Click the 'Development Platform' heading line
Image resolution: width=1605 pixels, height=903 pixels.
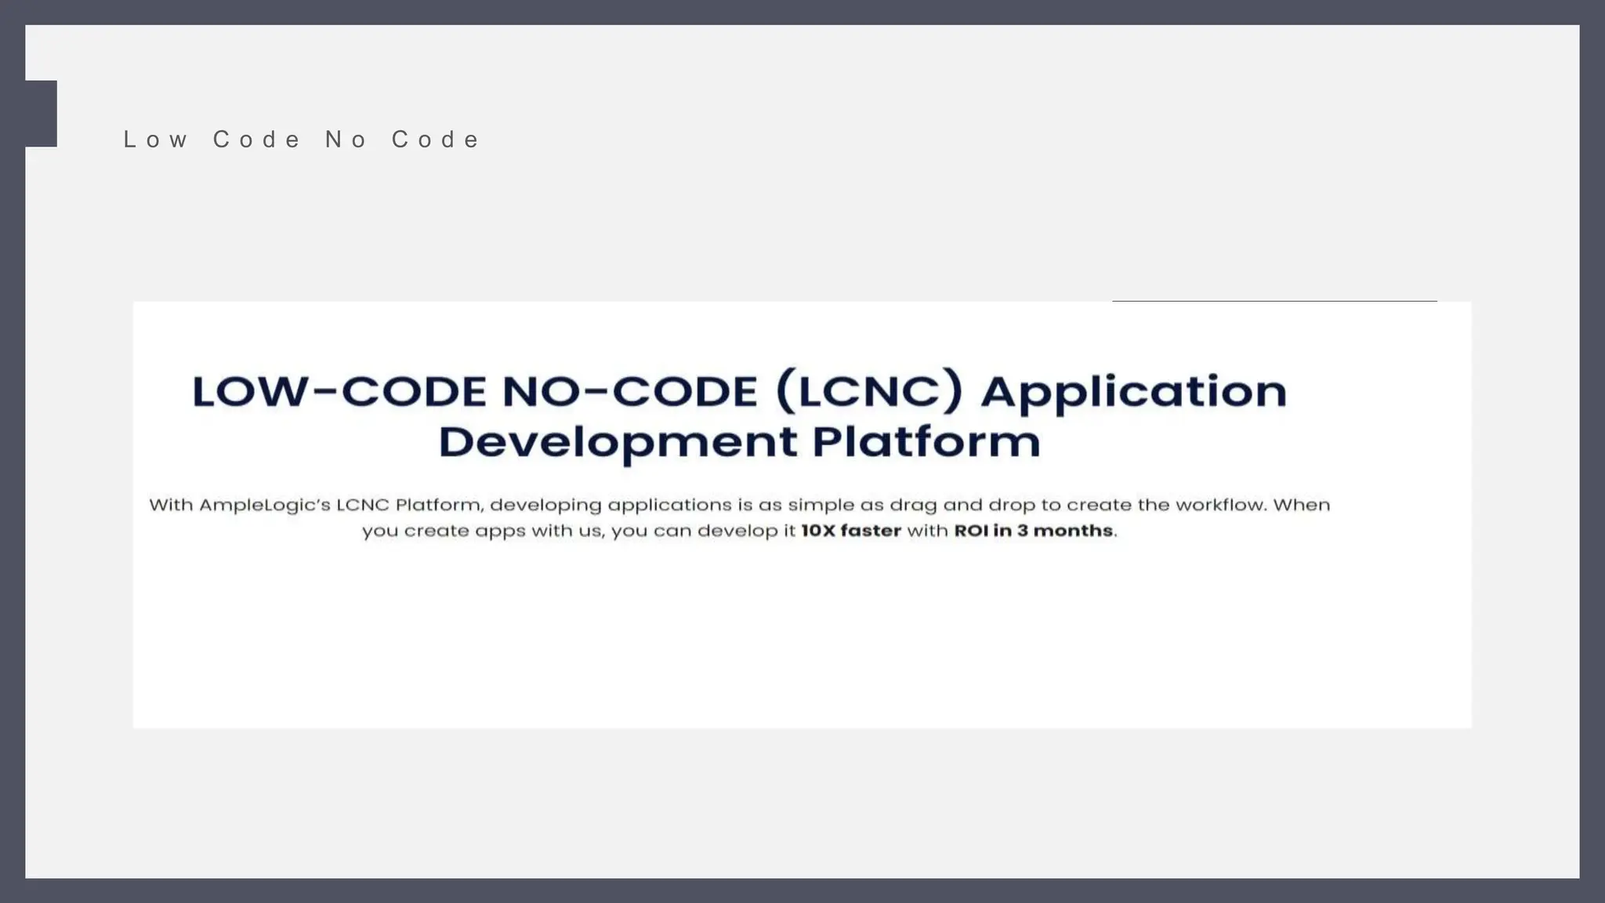739,442
